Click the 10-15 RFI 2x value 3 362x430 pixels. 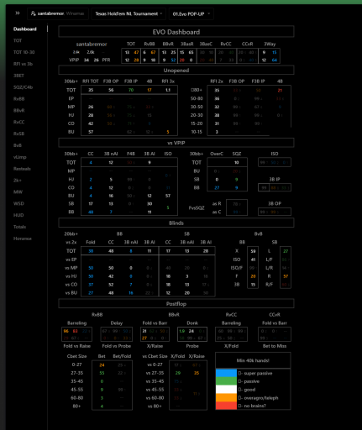[x=217, y=132]
